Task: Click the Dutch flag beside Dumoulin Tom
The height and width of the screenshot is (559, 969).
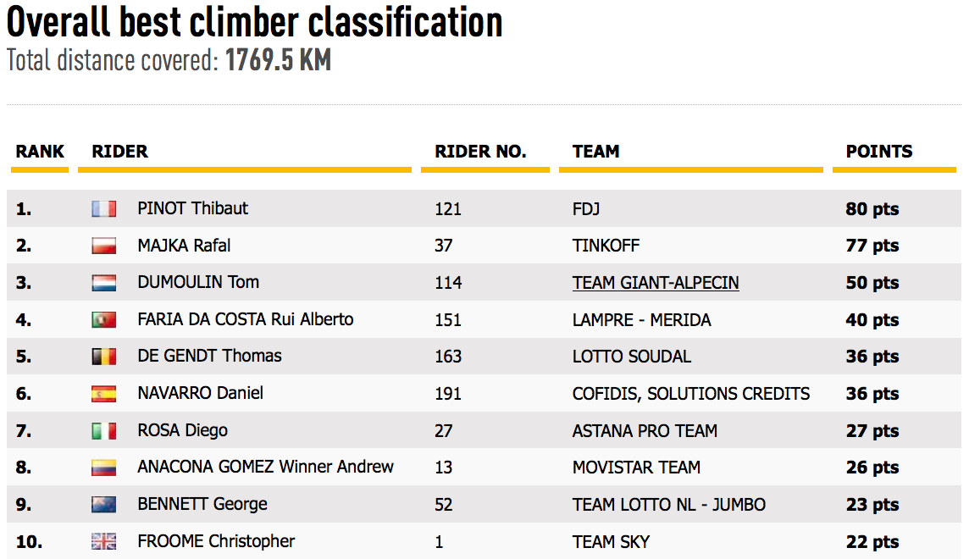Action: coord(104,283)
